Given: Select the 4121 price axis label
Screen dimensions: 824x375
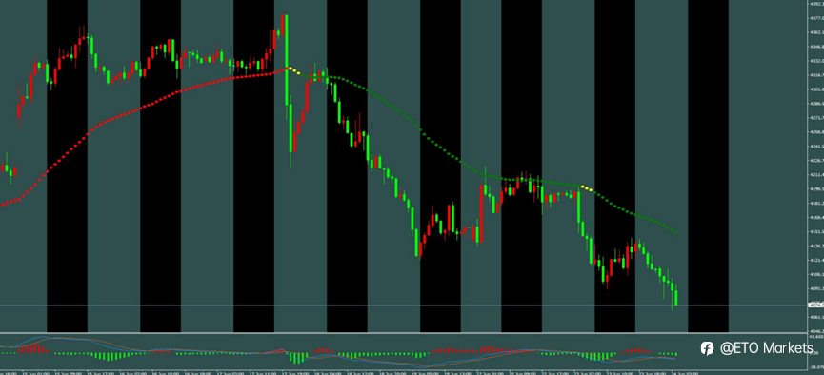Looking at the screenshot, I should tap(817, 260).
